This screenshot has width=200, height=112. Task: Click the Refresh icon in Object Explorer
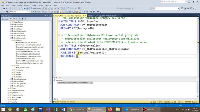coord(22,19)
